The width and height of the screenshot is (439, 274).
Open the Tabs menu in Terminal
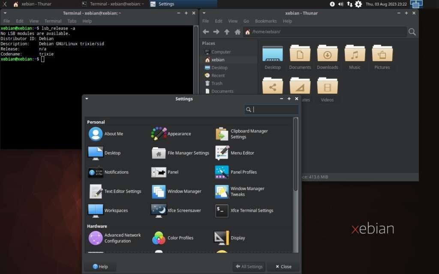click(72, 21)
